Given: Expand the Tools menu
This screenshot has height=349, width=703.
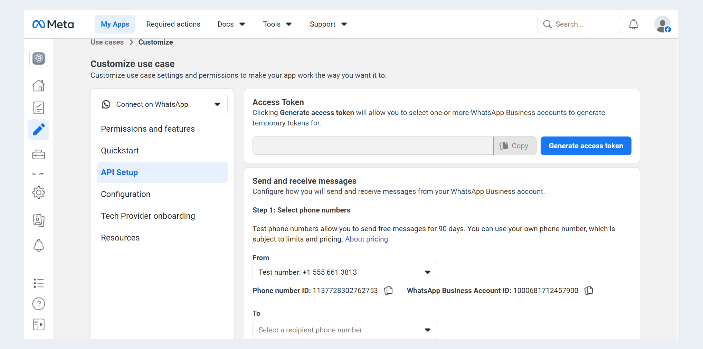Looking at the screenshot, I should (277, 24).
